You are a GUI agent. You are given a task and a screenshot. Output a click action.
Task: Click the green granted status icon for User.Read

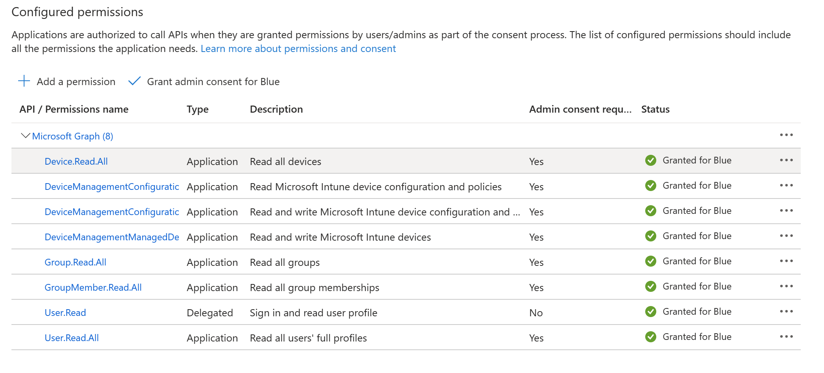tap(650, 312)
